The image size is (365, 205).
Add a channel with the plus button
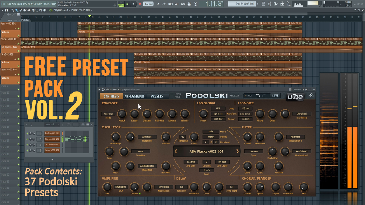point(52,160)
